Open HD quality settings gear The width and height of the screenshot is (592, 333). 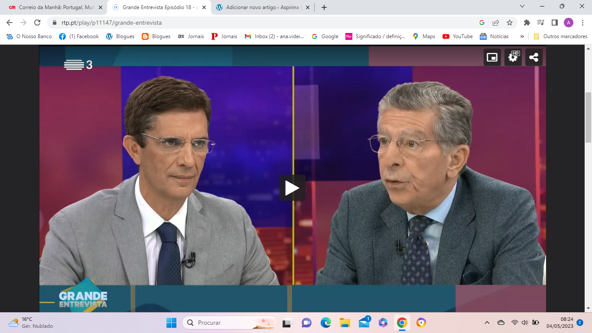point(513,57)
